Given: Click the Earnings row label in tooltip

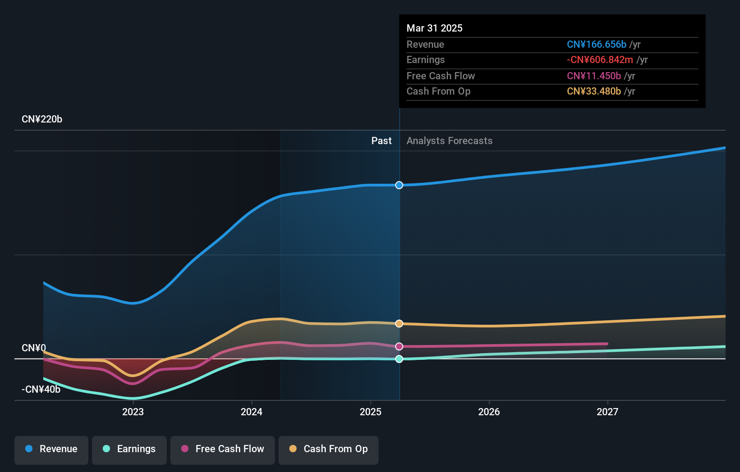Looking at the screenshot, I should [425, 60].
